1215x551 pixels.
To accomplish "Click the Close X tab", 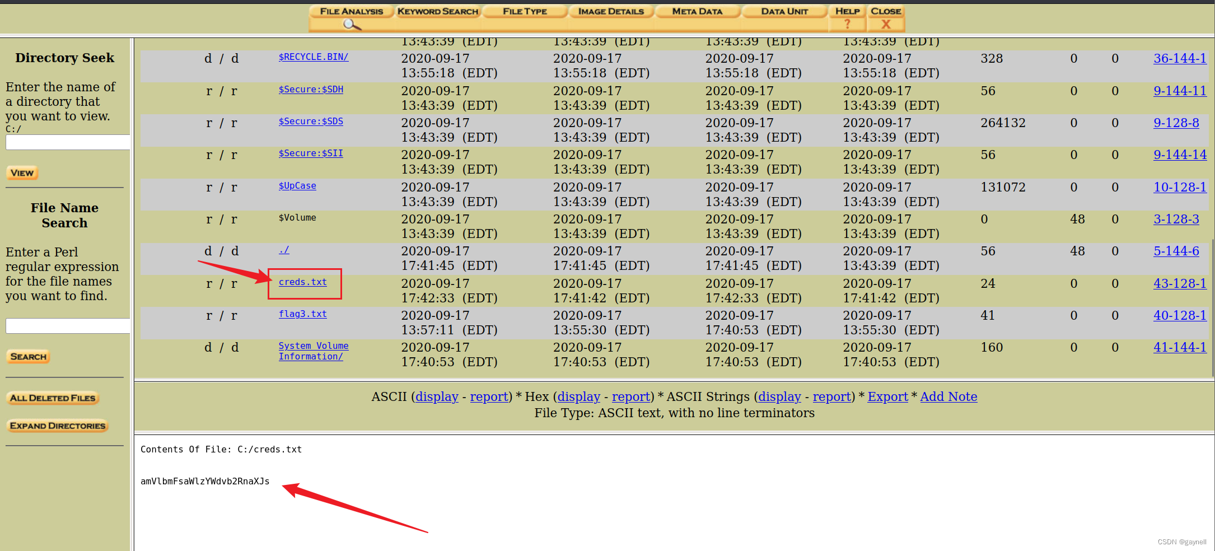I will click(886, 18).
